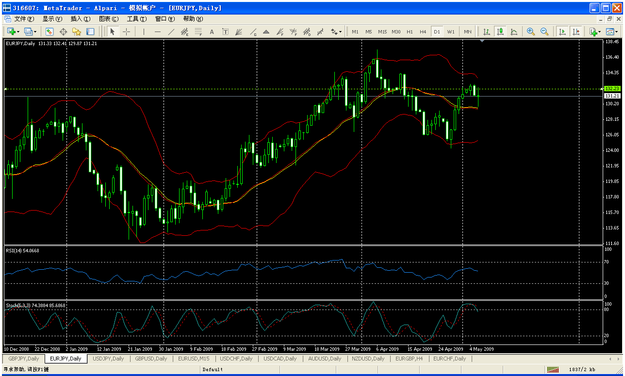Select the standard deviation channel tool
The image size is (625, 376).
[x=307, y=32]
